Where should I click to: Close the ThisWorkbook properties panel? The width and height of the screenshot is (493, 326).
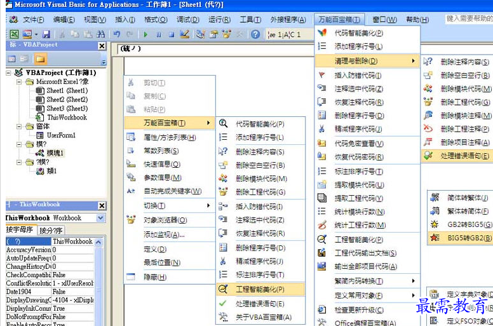(102, 206)
